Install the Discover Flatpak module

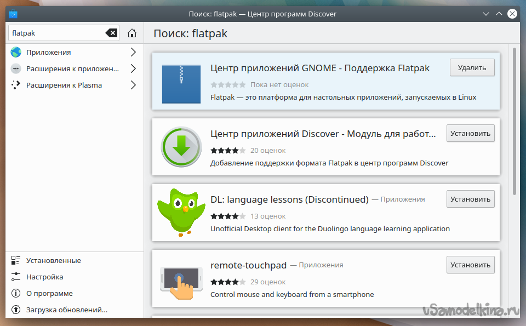coord(470,133)
